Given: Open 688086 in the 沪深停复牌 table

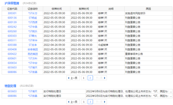Looking at the screenshot, I should (12, 72).
